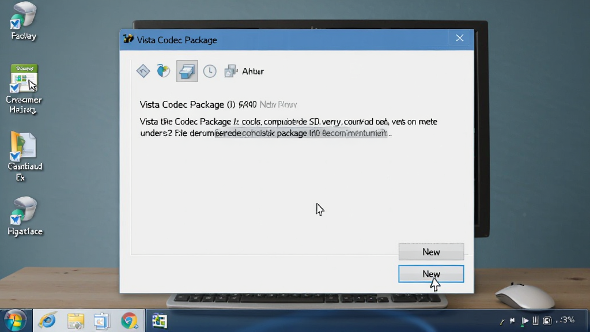Viewport: 590px width, 332px height.
Task: Select the 'Hgatface' desktop icon
Action: (25, 216)
